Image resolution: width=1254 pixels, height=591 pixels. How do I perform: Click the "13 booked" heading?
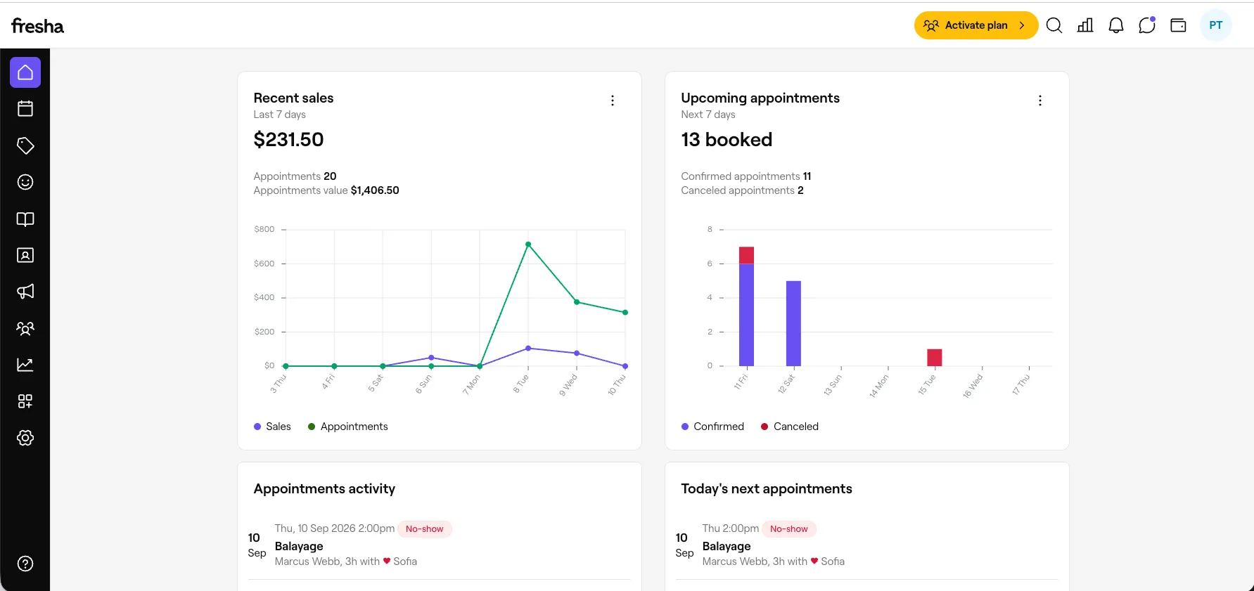pyautogui.click(x=727, y=140)
